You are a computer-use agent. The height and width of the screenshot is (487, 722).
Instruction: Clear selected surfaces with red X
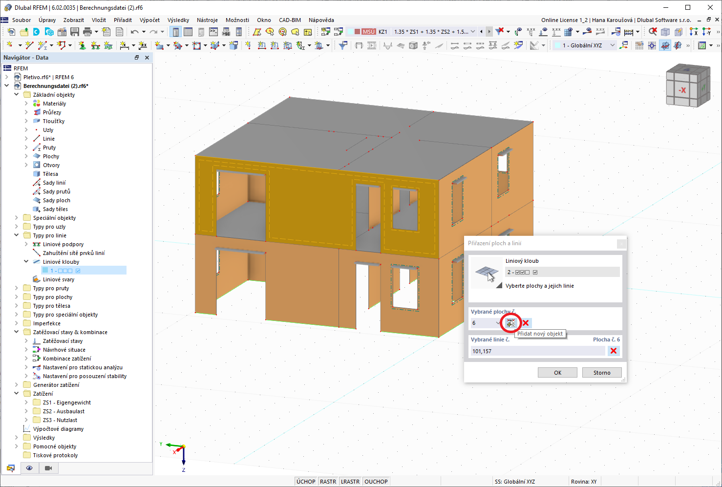click(526, 323)
